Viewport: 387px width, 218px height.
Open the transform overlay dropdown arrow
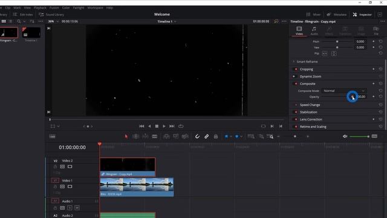[x=58, y=127]
